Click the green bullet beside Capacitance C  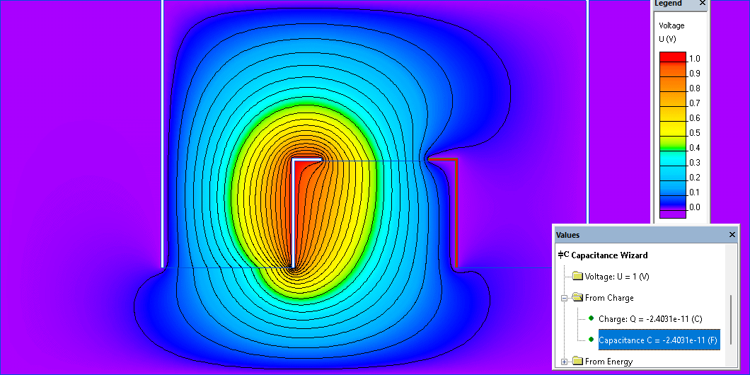click(592, 340)
